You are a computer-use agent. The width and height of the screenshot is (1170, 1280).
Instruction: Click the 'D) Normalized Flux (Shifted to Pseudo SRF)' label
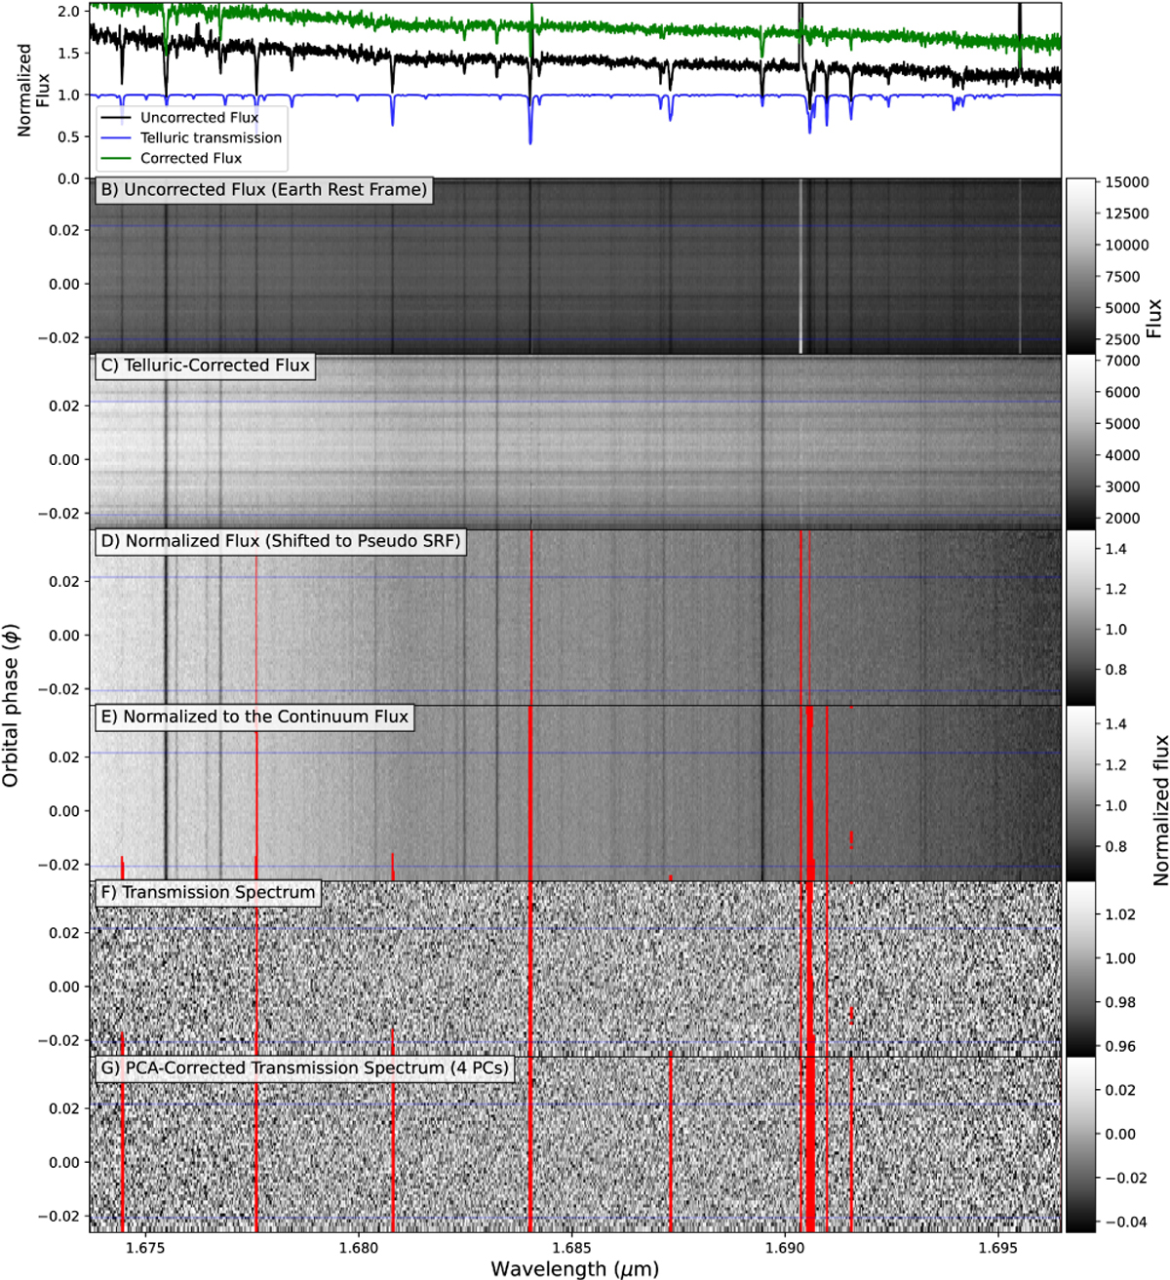pos(279,541)
